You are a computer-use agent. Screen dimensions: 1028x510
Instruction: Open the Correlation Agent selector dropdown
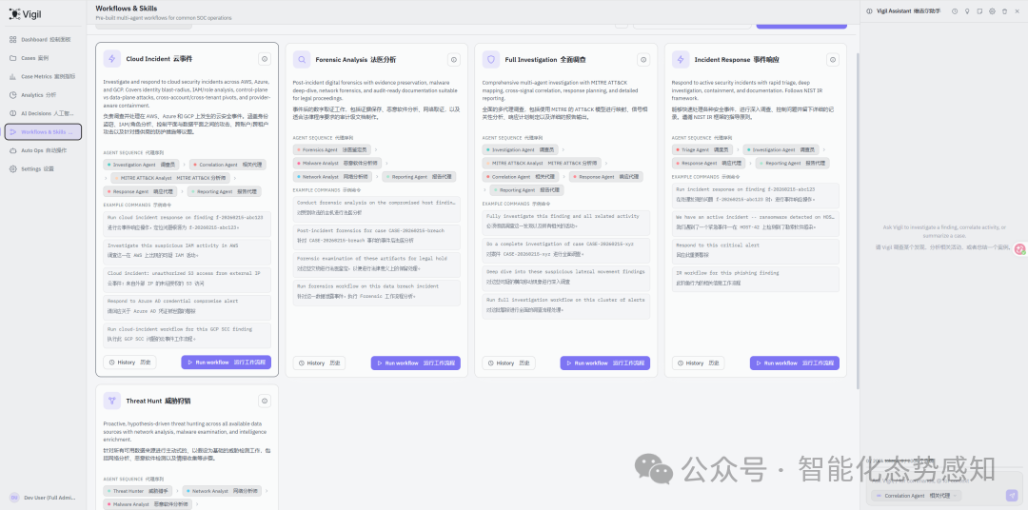pyautogui.click(x=916, y=496)
